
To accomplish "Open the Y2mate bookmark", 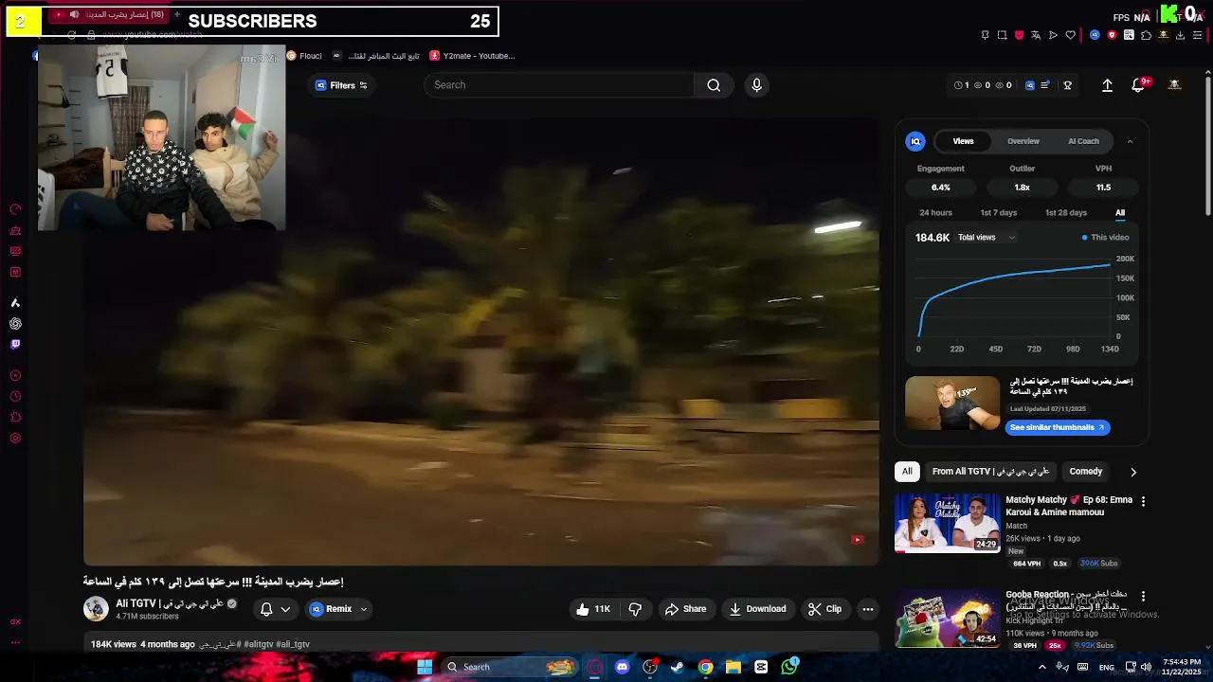I will pyautogui.click(x=472, y=56).
